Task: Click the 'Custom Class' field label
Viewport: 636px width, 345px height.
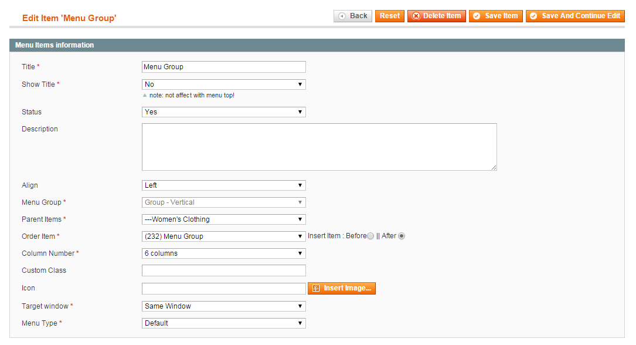Action: click(44, 270)
